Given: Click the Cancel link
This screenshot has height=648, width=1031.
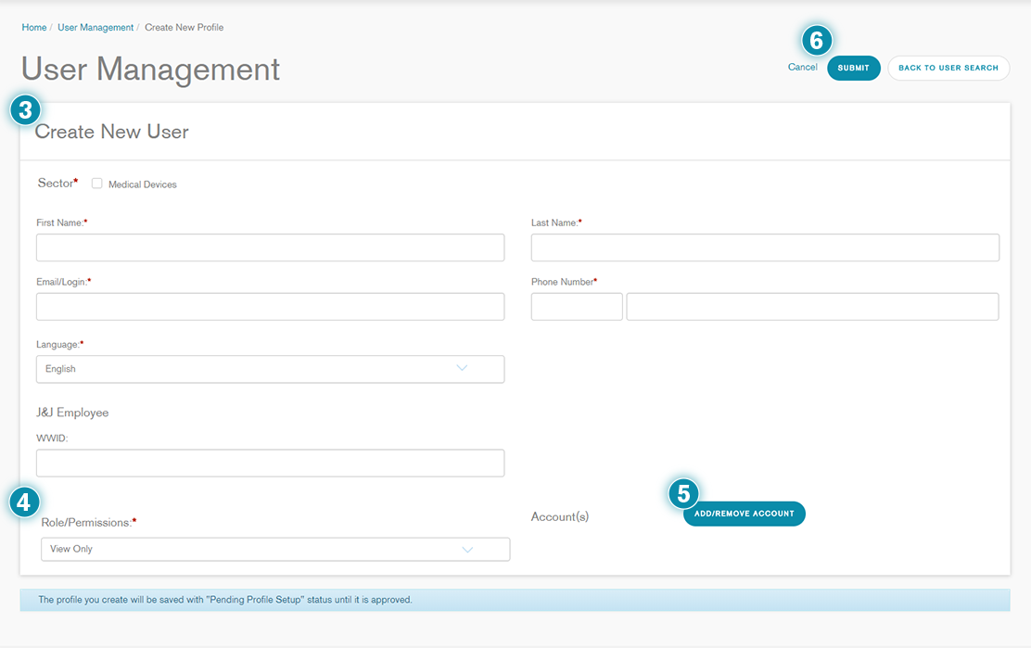Looking at the screenshot, I should point(802,67).
